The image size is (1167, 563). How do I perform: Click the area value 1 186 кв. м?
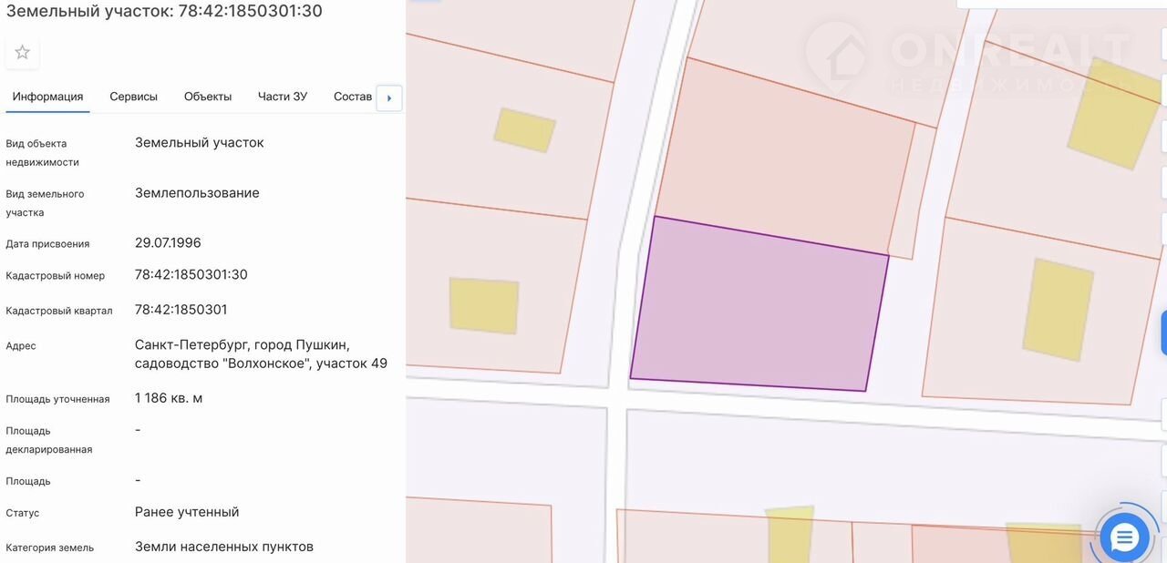click(x=169, y=398)
